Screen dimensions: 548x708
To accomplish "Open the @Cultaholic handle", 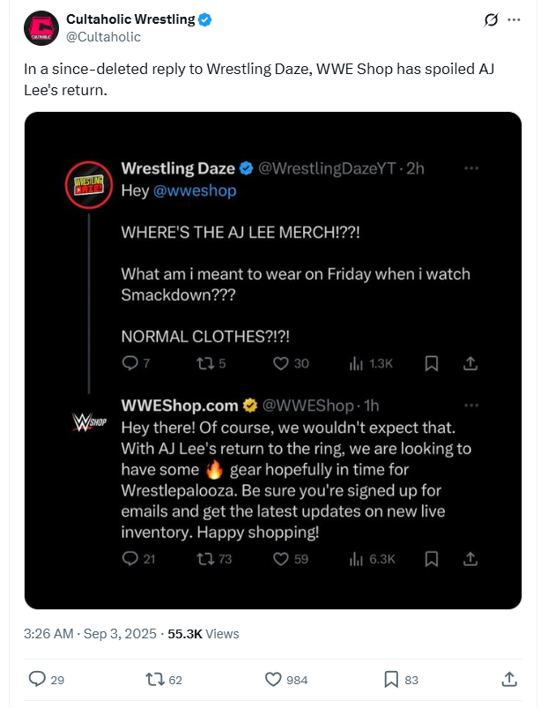I will (x=103, y=37).
